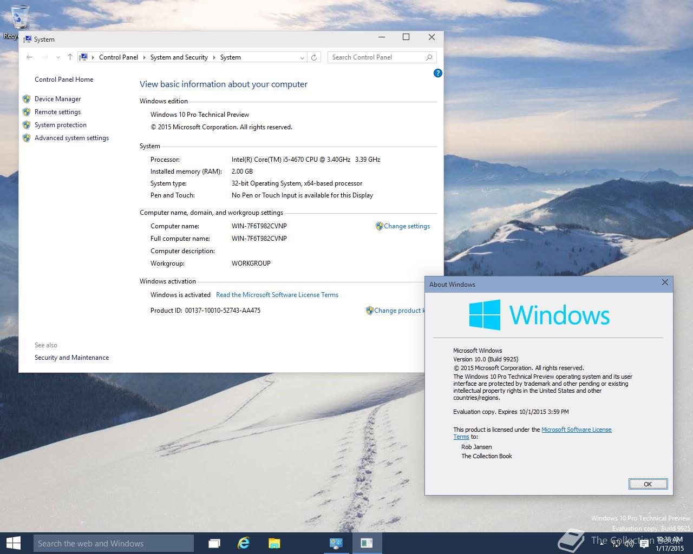Click shield icon beside Advanced system settings
Screen dimensions: 693x554
27,137
